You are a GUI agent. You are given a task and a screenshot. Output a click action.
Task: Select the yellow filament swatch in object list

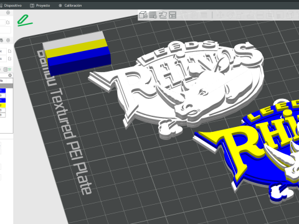(x=2, y=105)
